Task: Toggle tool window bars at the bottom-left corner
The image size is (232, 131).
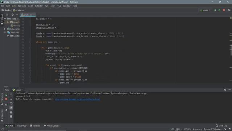Action: [3, 130]
